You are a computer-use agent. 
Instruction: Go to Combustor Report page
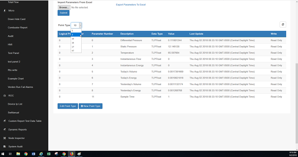pyautogui.click(x=17, y=27)
